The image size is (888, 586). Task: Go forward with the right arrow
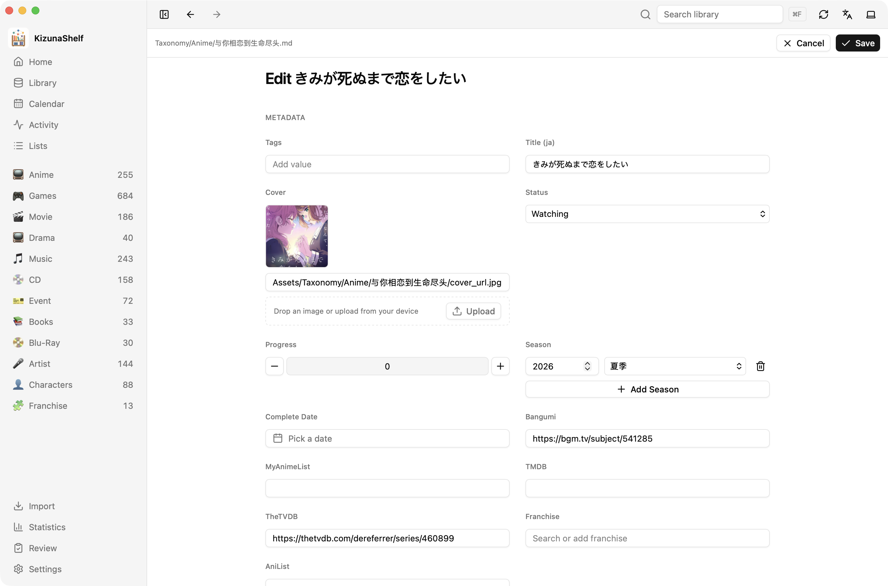(x=216, y=14)
